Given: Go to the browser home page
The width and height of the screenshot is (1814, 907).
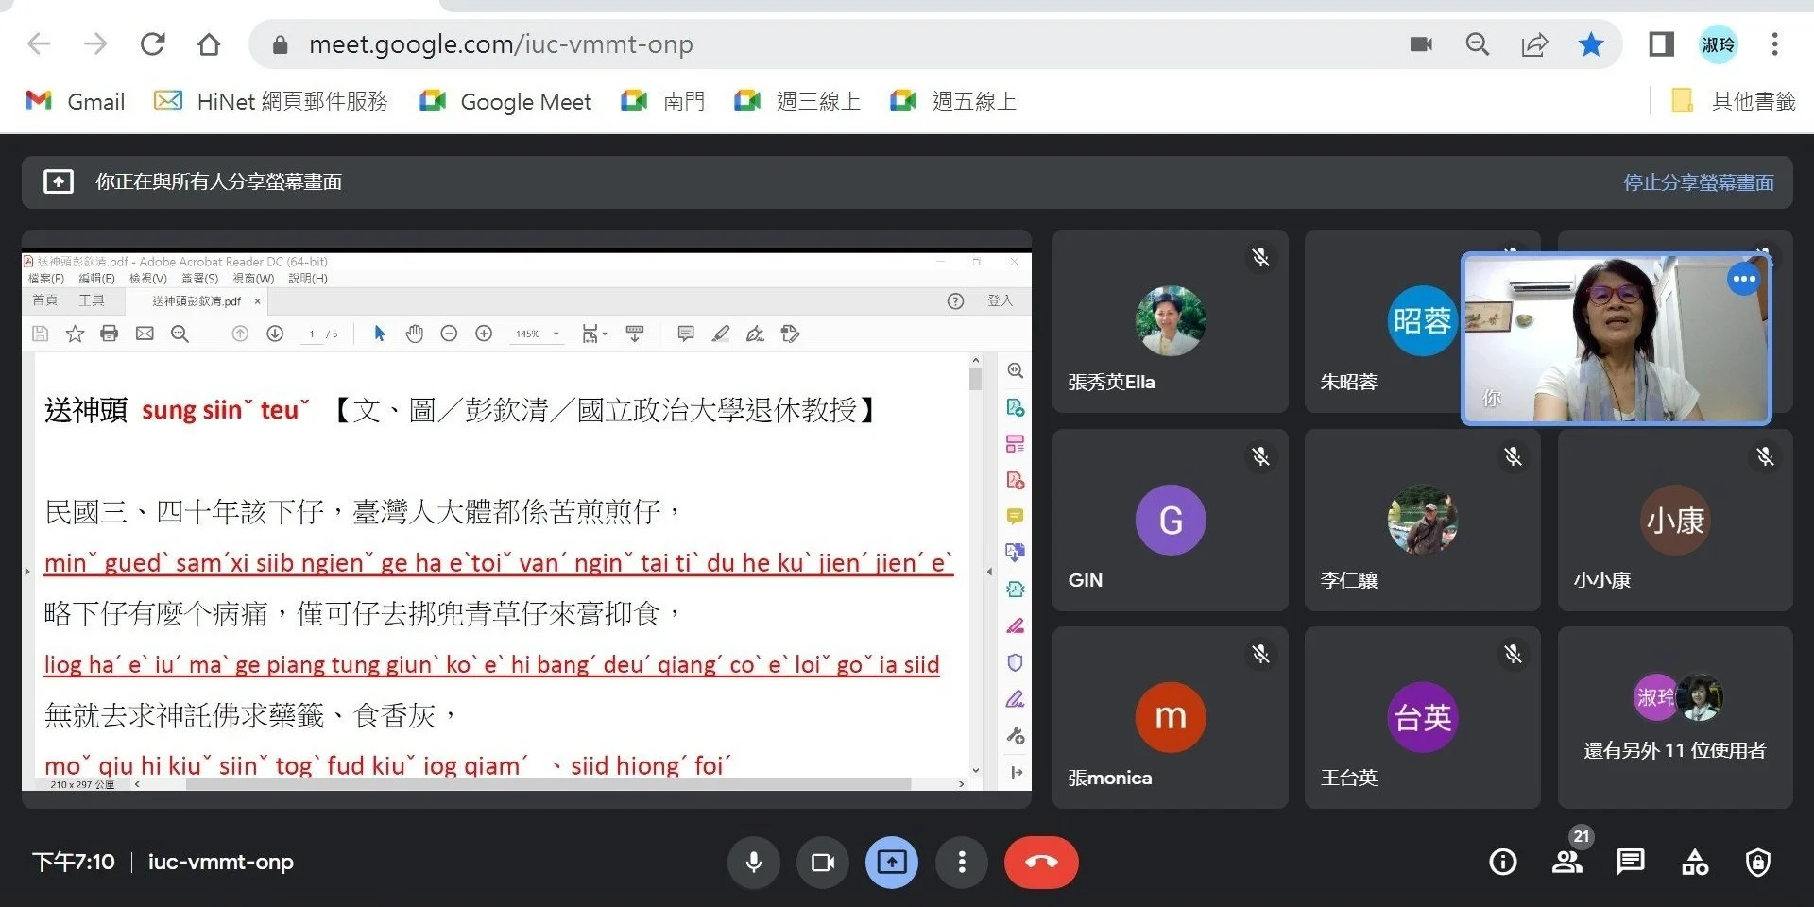Looking at the screenshot, I should 209,44.
